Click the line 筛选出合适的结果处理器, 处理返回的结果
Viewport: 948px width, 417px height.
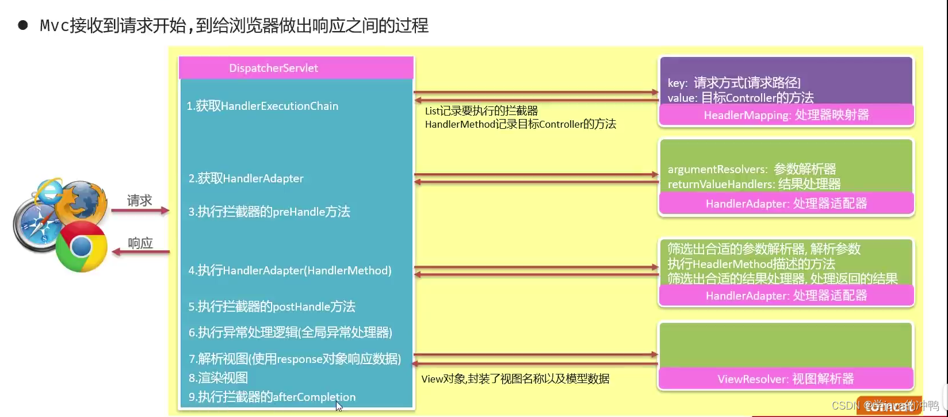[782, 278]
